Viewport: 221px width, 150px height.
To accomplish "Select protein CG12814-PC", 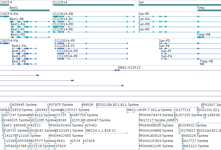I will point(91,49).
